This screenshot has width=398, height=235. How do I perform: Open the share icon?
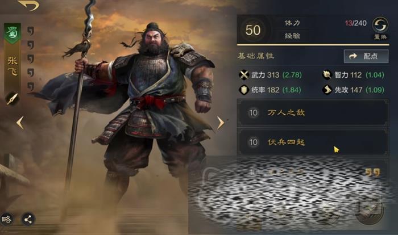pos(28,220)
